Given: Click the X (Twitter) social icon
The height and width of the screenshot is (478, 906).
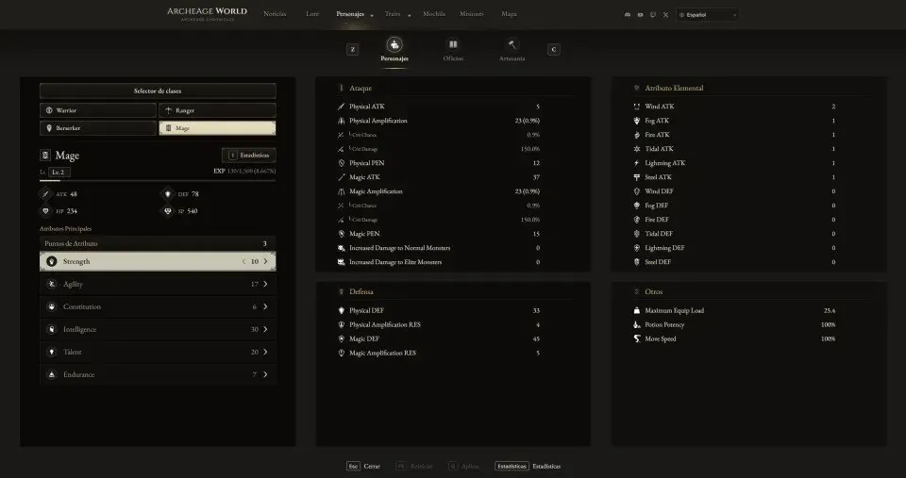Looking at the screenshot, I should (x=665, y=15).
